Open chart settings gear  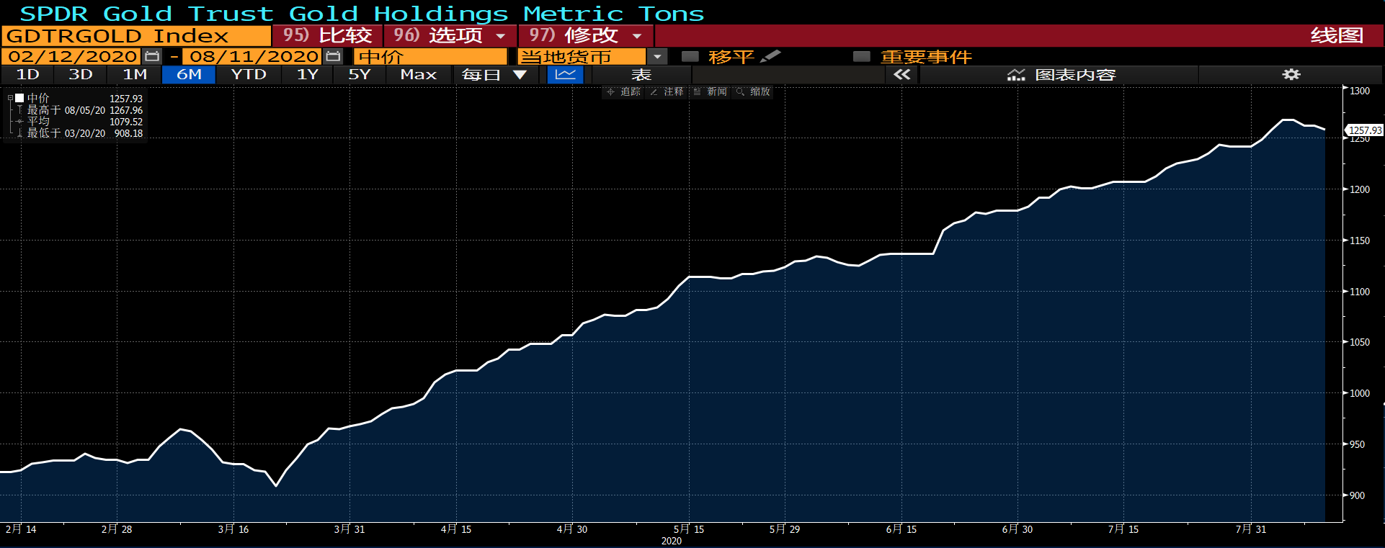(x=1291, y=74)
